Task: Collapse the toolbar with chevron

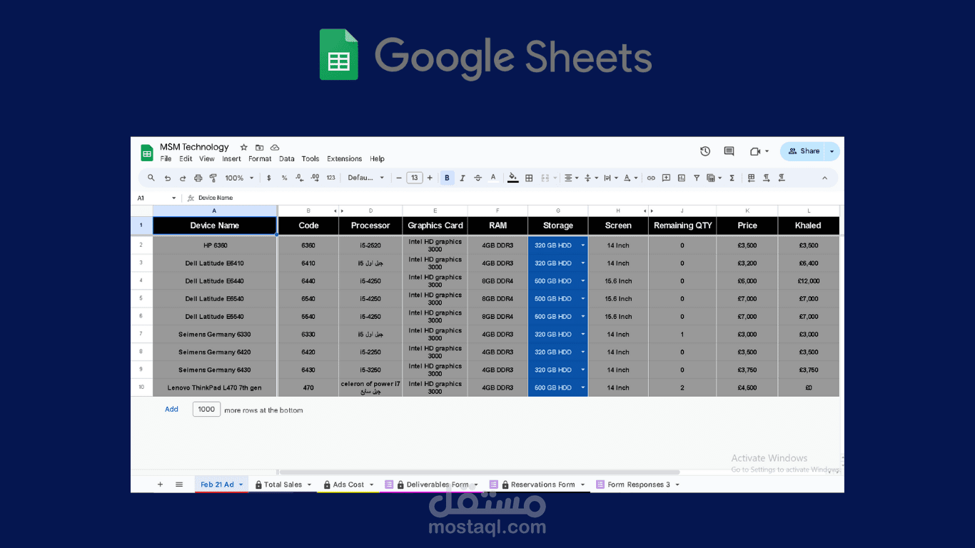Action: click(x=824, y=178)
